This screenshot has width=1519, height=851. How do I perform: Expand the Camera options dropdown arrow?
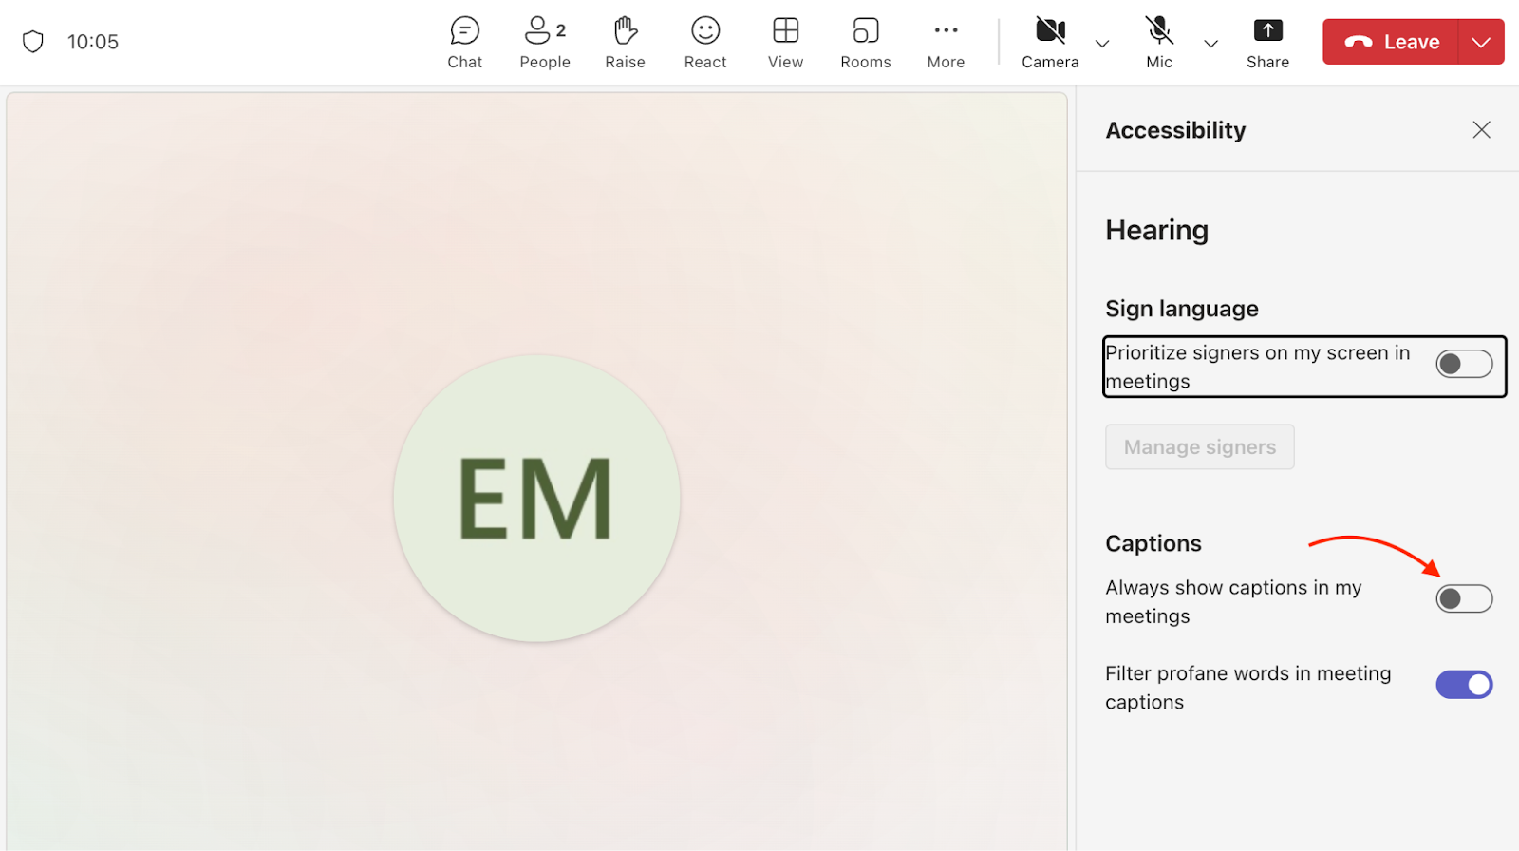[x=1102, y=44]
